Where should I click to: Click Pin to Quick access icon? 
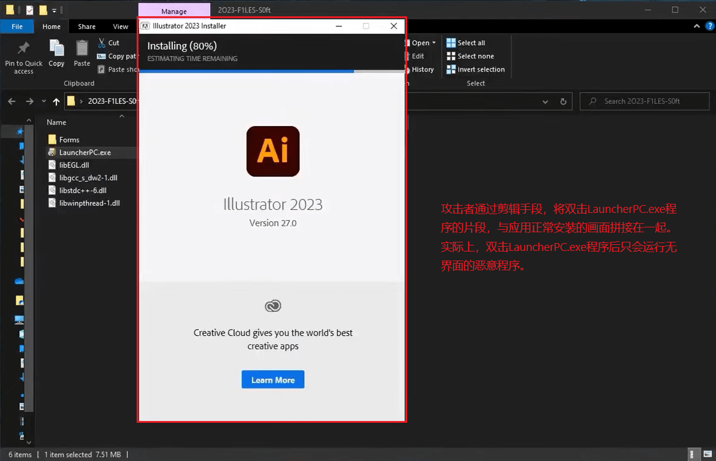click(x=23, y=49)
